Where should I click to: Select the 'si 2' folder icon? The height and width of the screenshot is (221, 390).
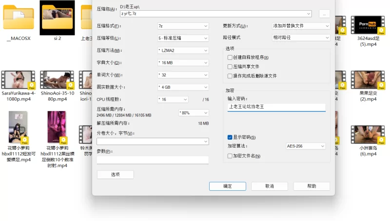(x=57, y=18)
